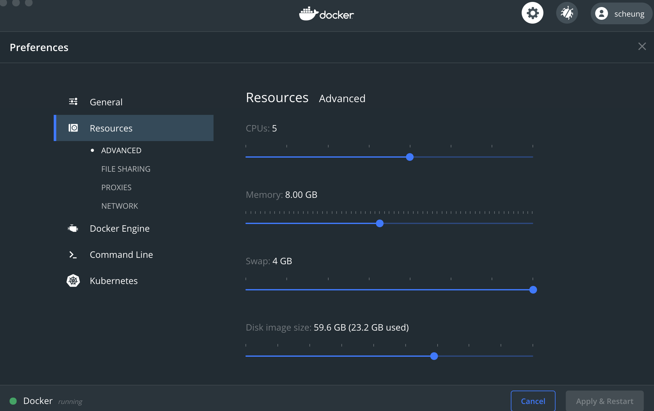Click the settings gear icon
The height and width of the screenshot is (411, 654).
click(x=532, y=13)
